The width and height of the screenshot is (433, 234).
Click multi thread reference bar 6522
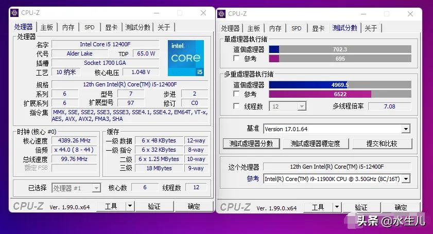point(340,94)
